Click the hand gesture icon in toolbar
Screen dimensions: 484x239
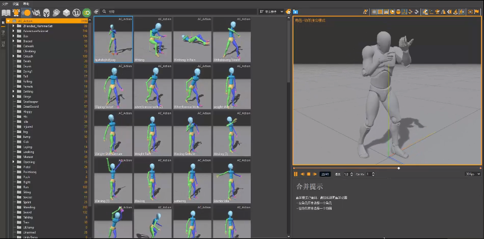[x=56, y=13]
